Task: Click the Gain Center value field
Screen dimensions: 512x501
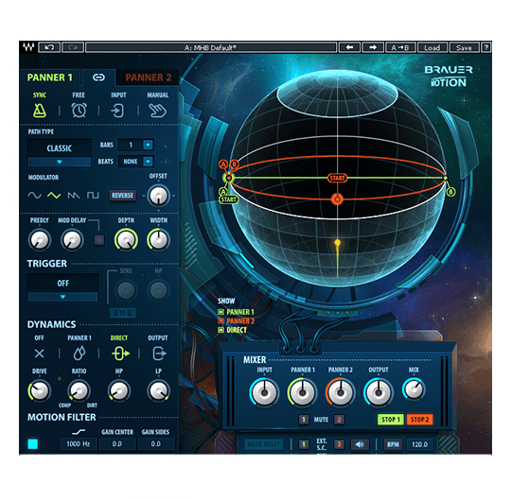Action: 117,444
